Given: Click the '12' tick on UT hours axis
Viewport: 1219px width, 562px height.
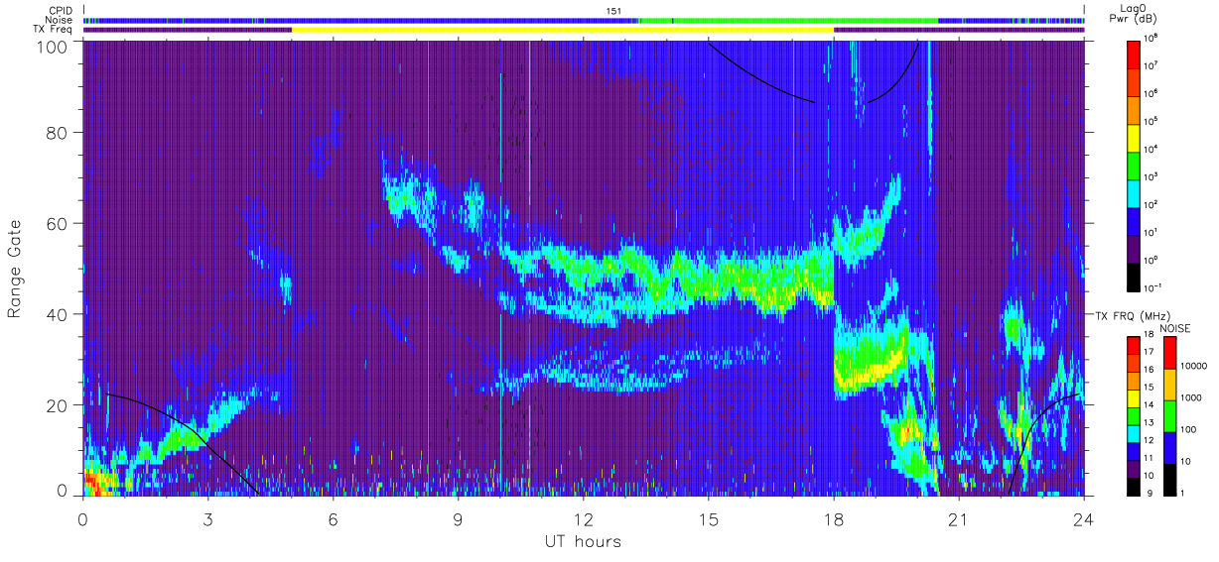Looking at the screenshot, I should pos(584,518).
